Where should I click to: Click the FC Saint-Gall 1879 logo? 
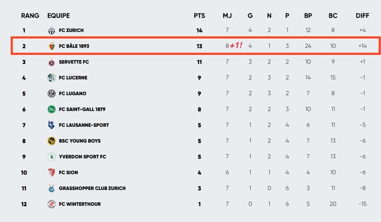[51, 109]
